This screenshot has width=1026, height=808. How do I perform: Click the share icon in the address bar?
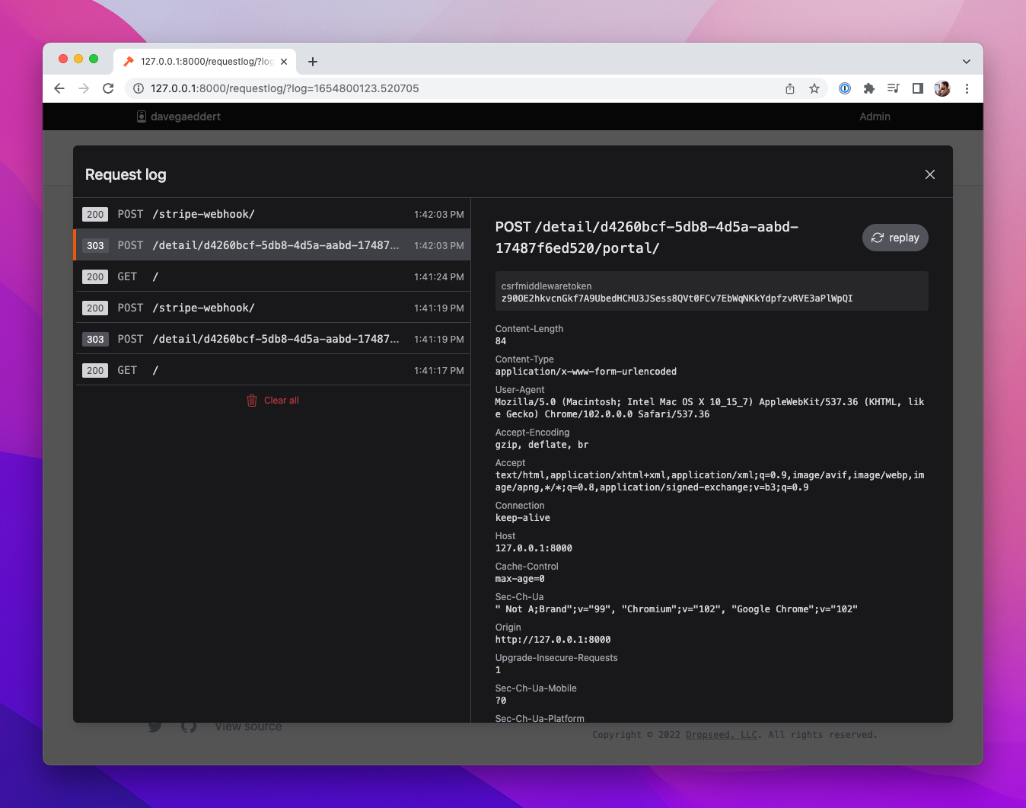[x=790, y=88]
